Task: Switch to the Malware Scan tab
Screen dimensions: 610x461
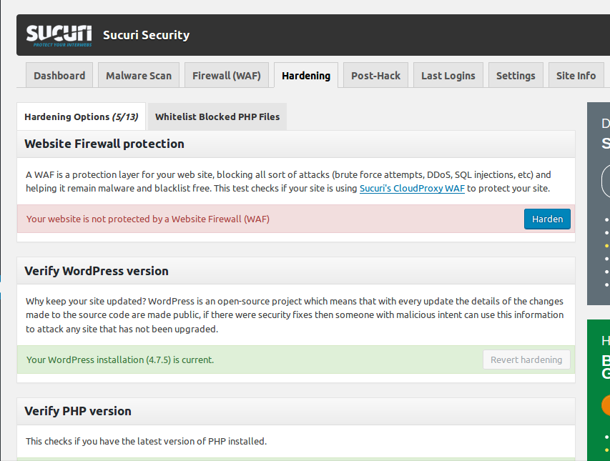Action: click(139, 76)
